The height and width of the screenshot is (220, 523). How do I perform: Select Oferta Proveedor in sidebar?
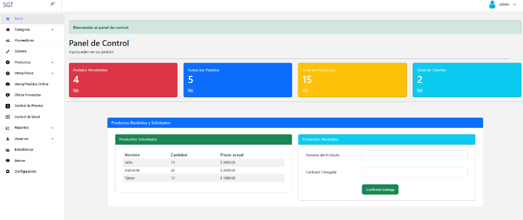tap(27, 95)
